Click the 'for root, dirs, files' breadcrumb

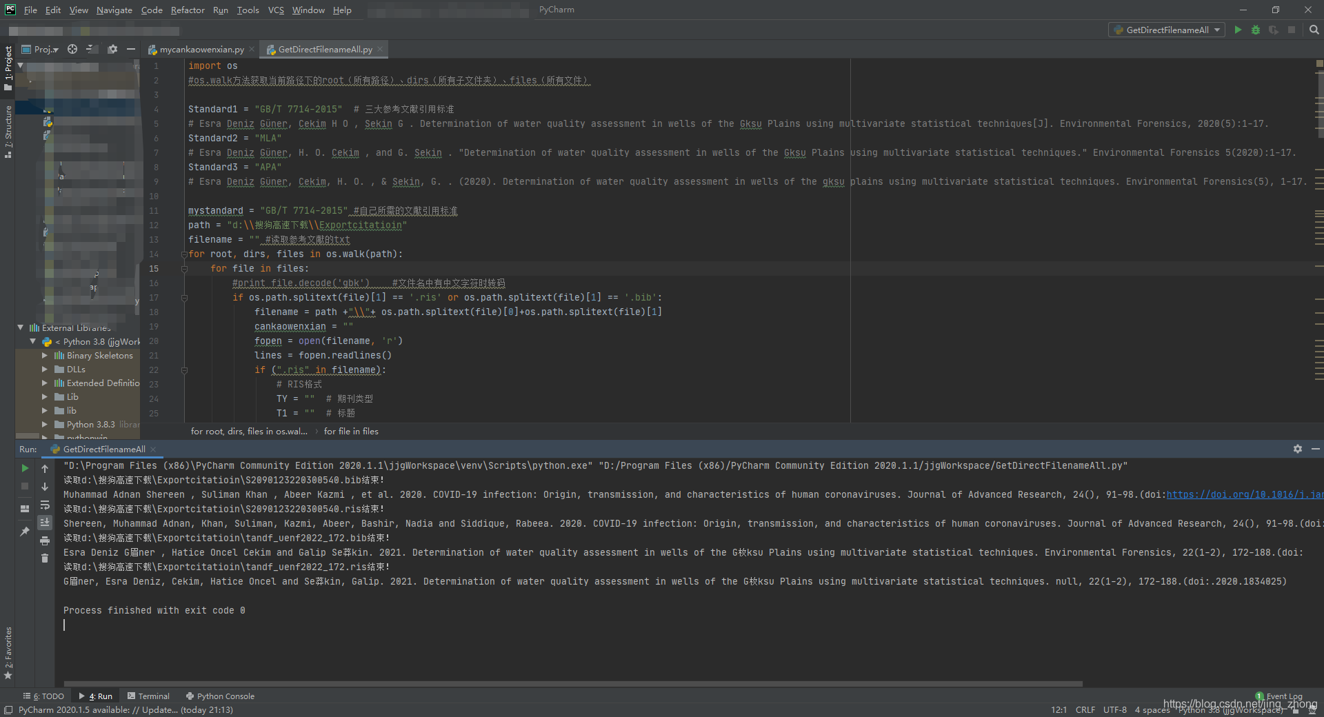249,431
